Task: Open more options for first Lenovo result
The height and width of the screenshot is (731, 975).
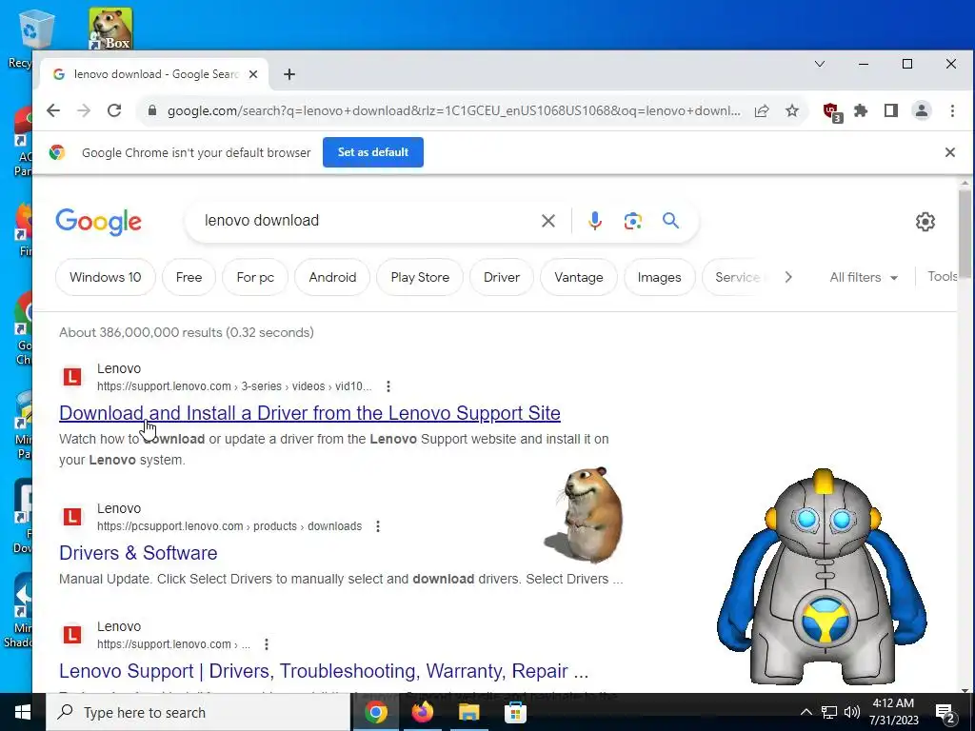Action: (388, 386)
